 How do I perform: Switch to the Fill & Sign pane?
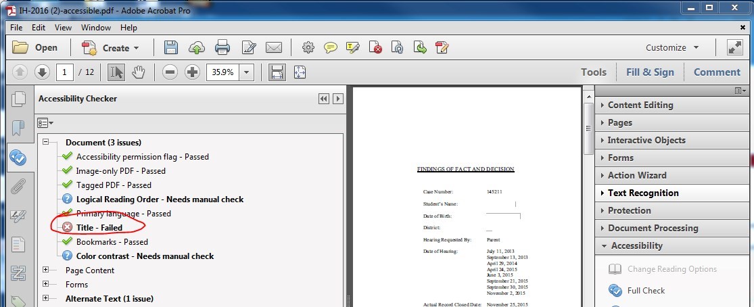[649, 72]
